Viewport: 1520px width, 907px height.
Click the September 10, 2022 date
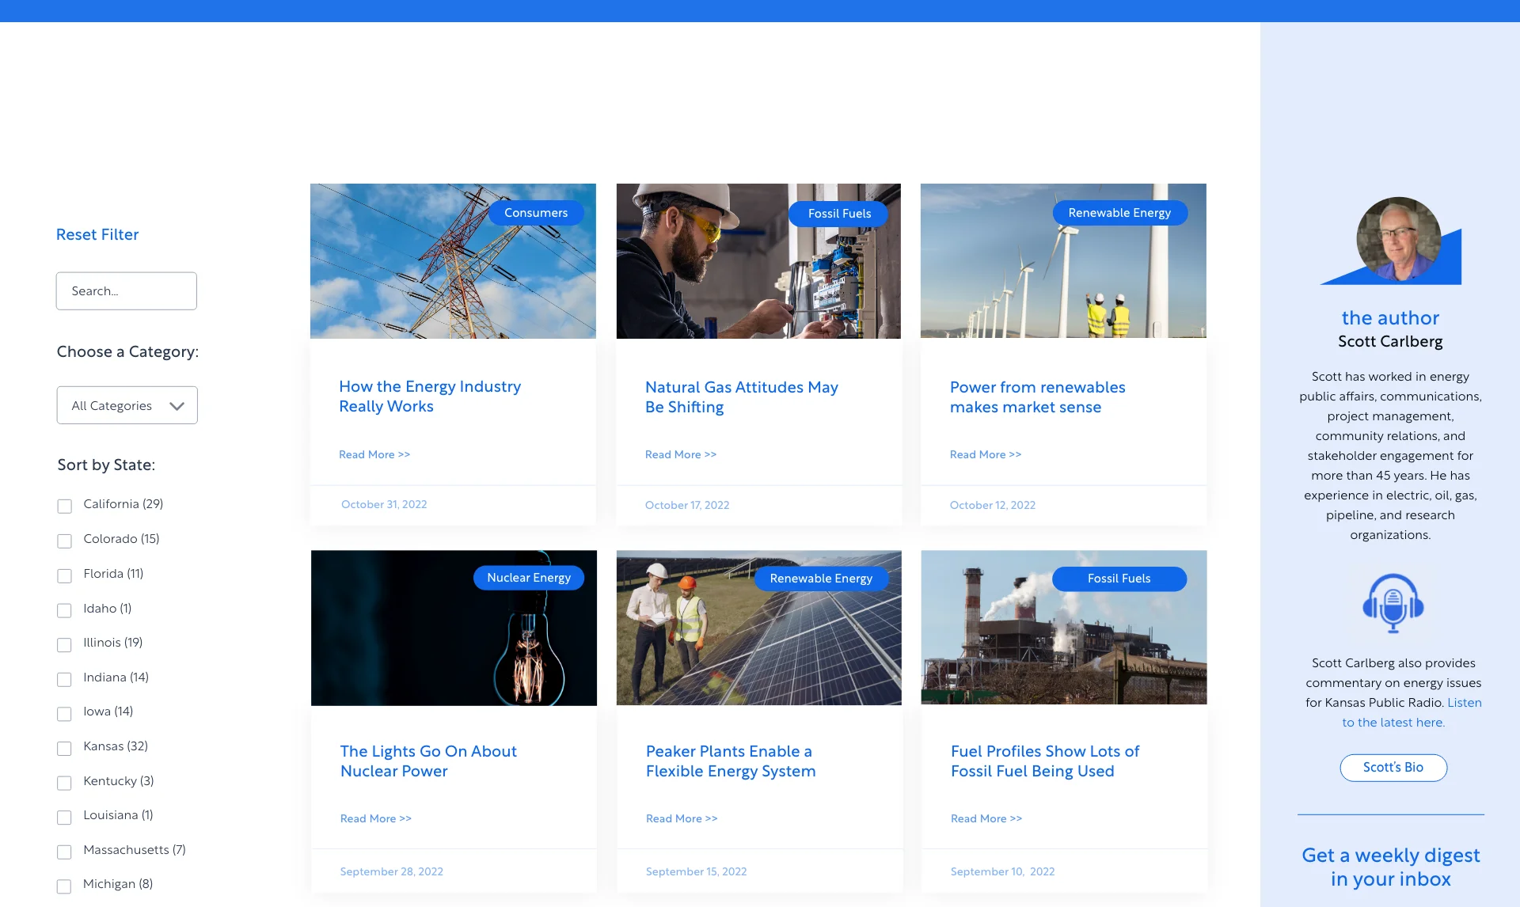tap(1003, 871)
